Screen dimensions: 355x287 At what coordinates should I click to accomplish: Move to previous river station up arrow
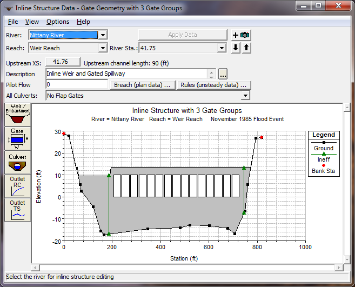coord(246,48)
